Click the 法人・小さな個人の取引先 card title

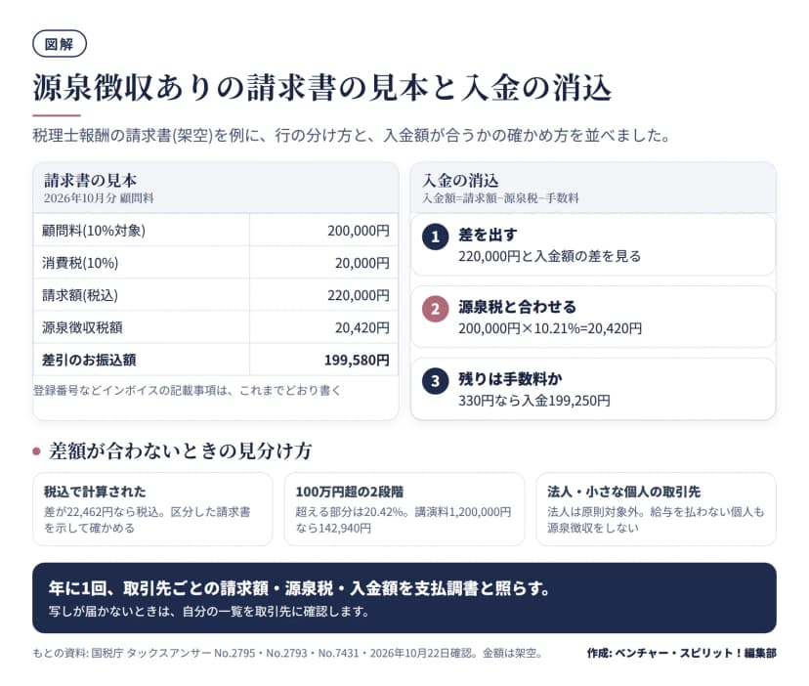[x=623, y=492]
